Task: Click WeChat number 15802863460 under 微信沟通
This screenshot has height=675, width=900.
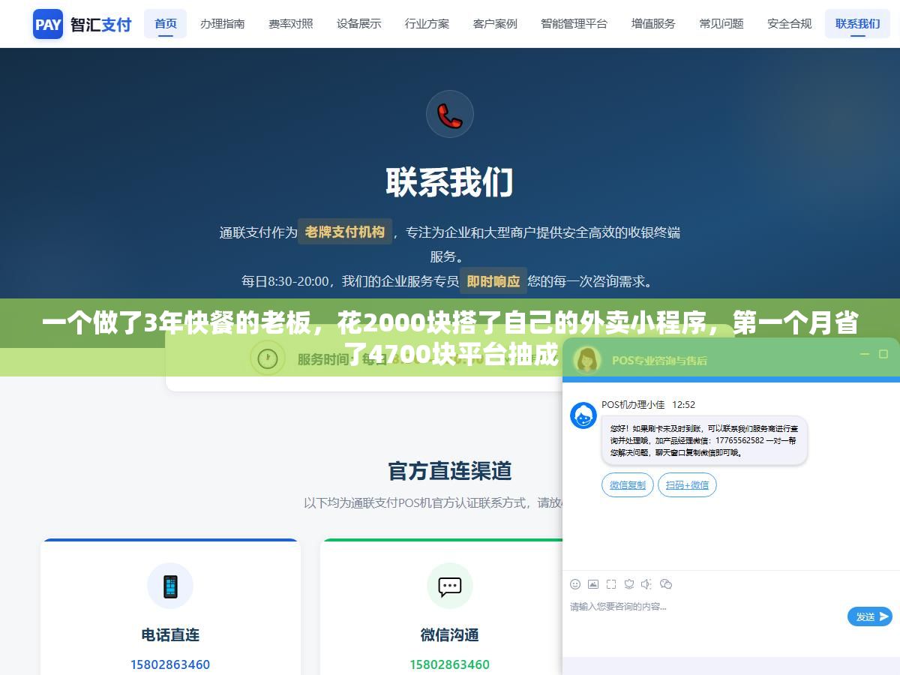Action: (x=450, y=664)
